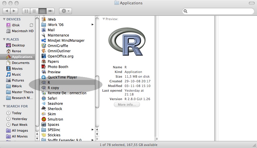
Task: Click the More info... button
Action: [x=127, y=105]
